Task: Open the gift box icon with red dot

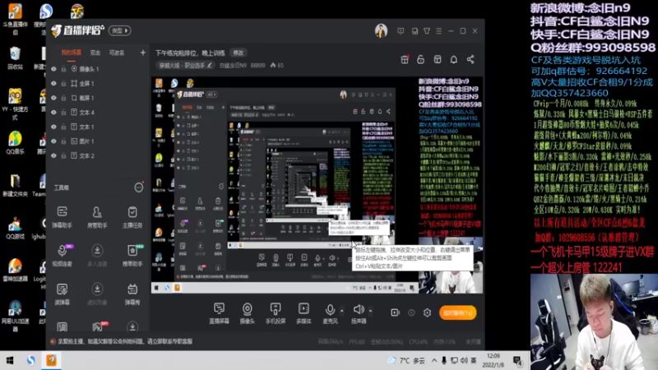Action: click(405, 59)
